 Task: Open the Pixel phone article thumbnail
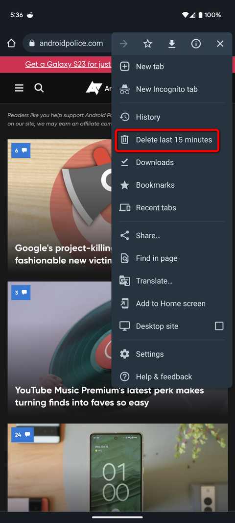[x=117, y=468]
